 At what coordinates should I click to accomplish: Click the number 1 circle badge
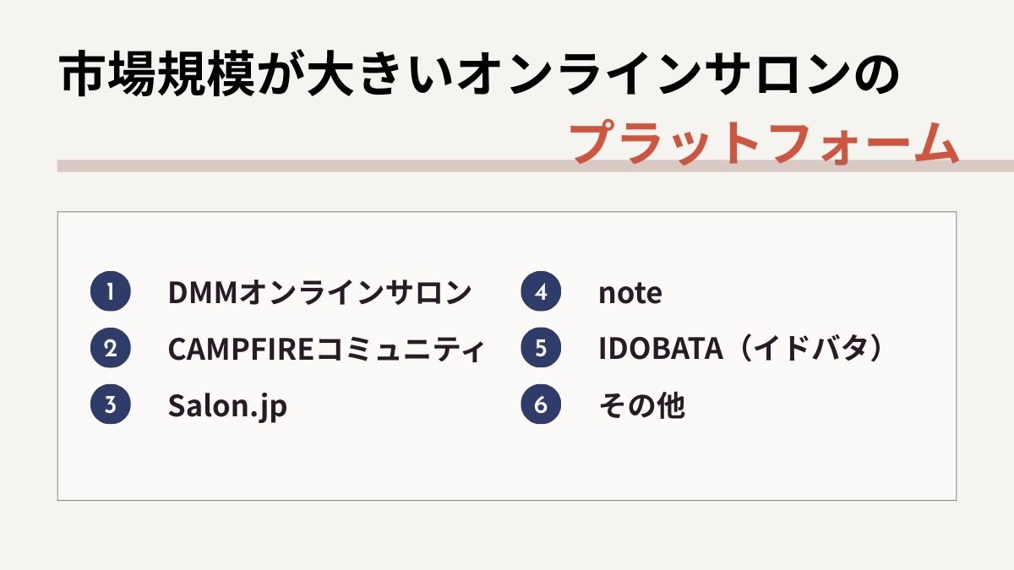(111, 292)
